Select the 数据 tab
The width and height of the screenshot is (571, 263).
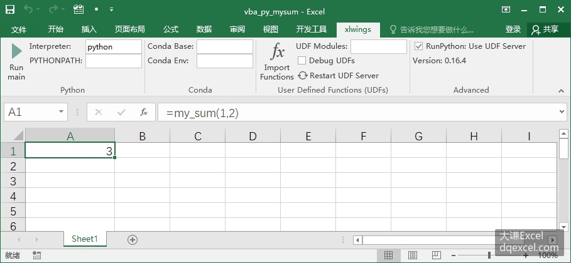point(204,29)
